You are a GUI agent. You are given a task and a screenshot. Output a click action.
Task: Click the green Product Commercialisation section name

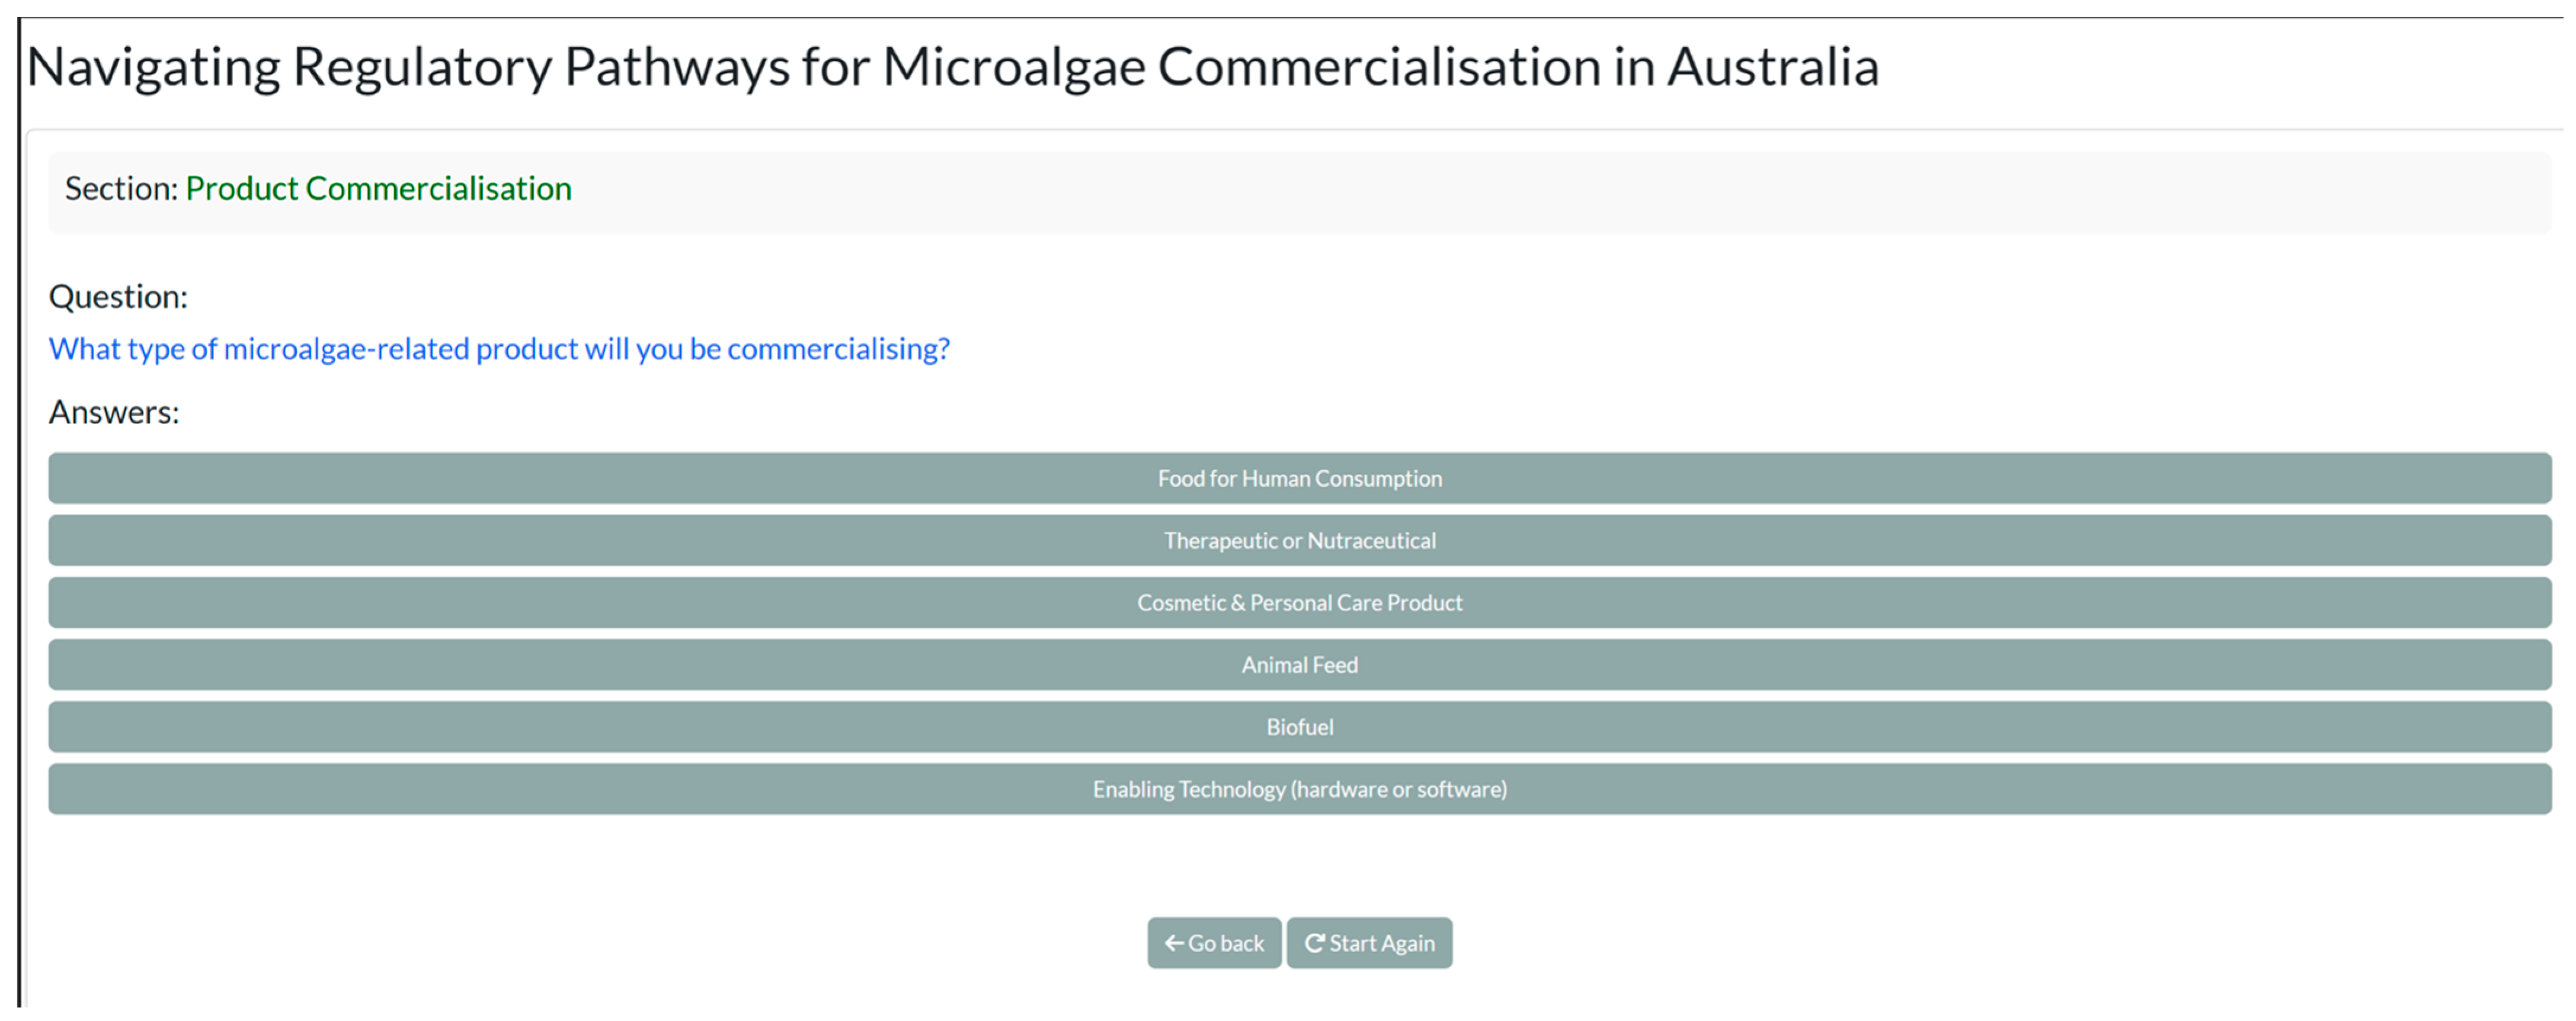point(378,189)
